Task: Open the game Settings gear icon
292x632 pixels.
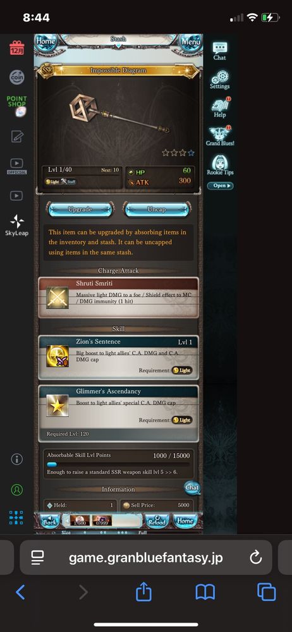Action: click(220, 80)
